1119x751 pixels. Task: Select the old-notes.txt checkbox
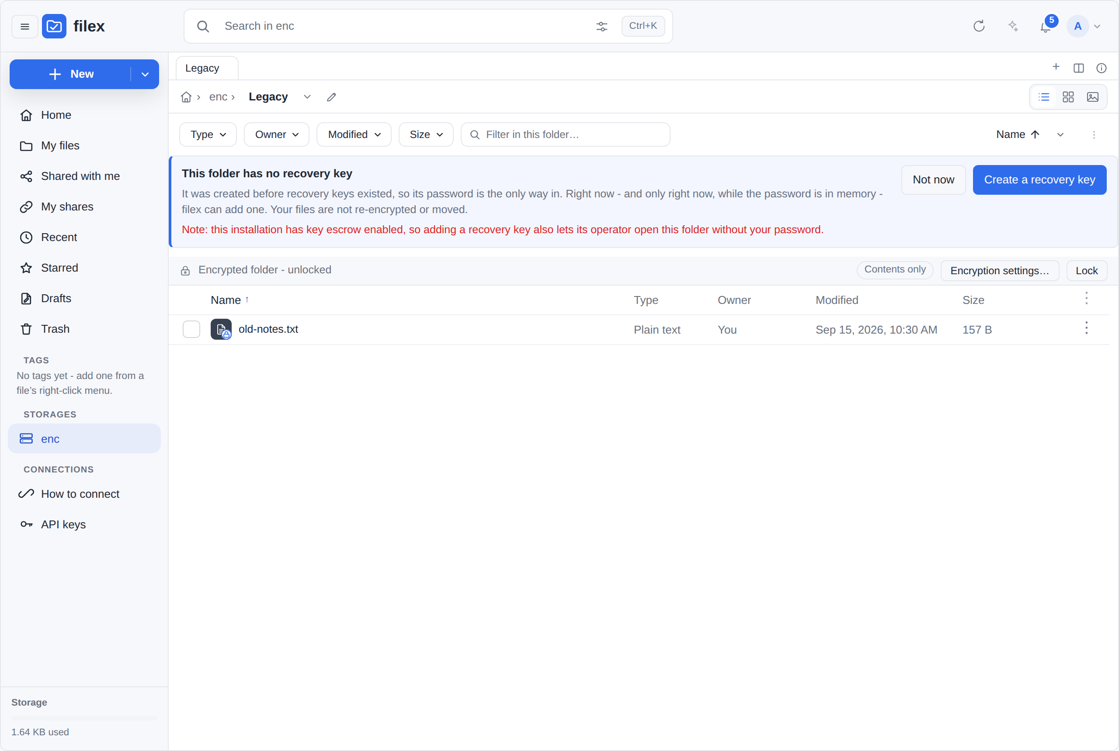click(x=191, y=330)
